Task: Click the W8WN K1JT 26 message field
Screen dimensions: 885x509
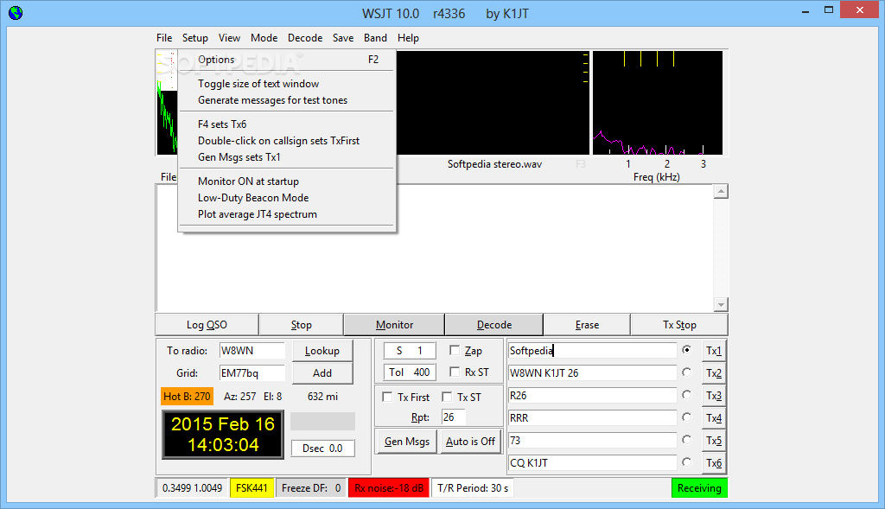Action: click(592, 373)
